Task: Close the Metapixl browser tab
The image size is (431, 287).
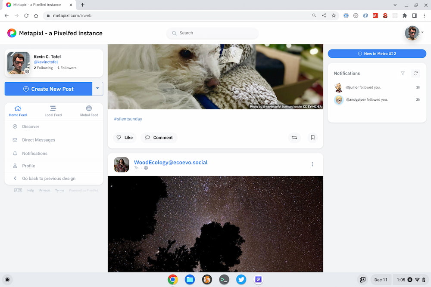Action: [71, 5]
